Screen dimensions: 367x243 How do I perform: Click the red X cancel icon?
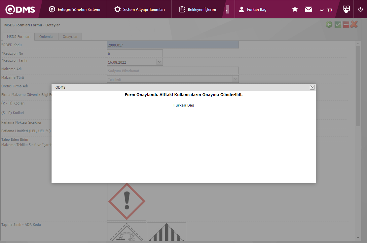354,24
